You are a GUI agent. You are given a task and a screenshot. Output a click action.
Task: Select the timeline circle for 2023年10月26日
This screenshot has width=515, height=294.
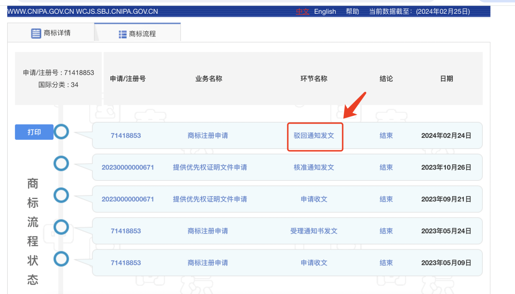pos(61,163)
